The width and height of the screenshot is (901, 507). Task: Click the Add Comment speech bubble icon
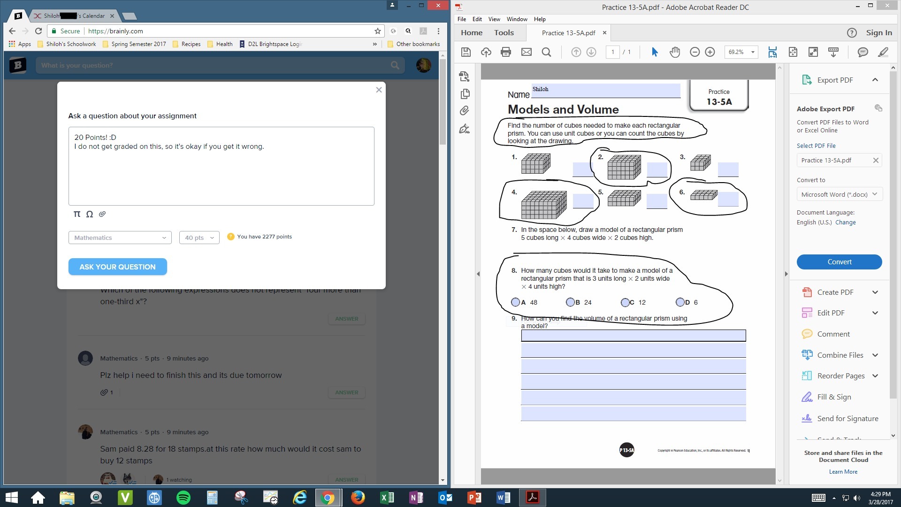[863, 52]
